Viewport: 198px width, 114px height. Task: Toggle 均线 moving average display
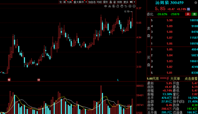coord(99,2)
